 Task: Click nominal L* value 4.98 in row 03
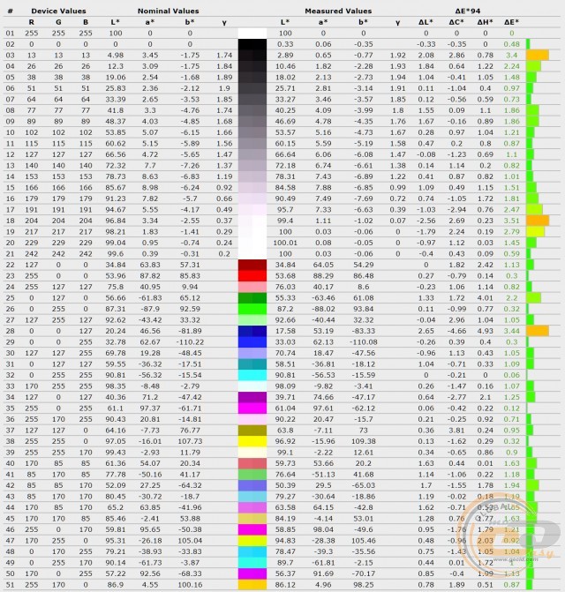[x=115, y=55]
